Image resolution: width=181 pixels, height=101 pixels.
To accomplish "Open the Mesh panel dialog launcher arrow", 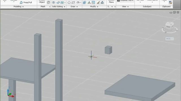I will pyautogui.click(x=50, y=7).
